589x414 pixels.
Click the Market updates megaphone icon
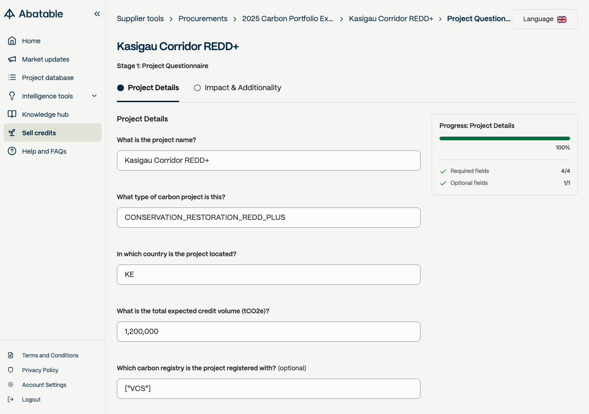(12, 59)
